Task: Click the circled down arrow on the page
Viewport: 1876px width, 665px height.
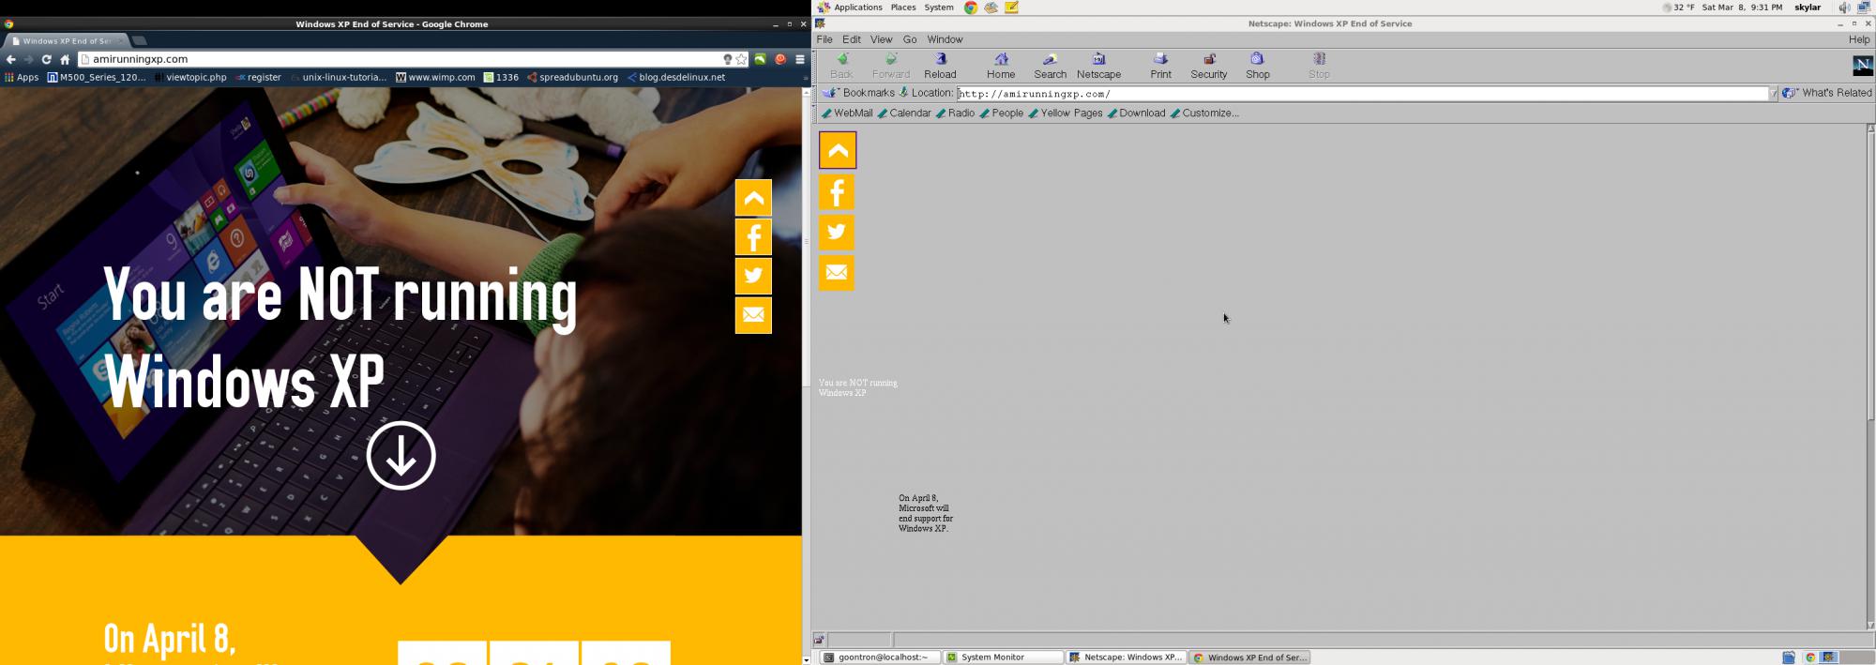Action: coord(401,456)
